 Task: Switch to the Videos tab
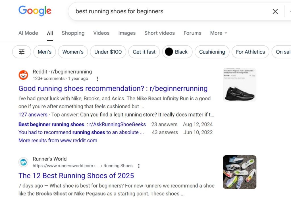[x=101, y=33]
